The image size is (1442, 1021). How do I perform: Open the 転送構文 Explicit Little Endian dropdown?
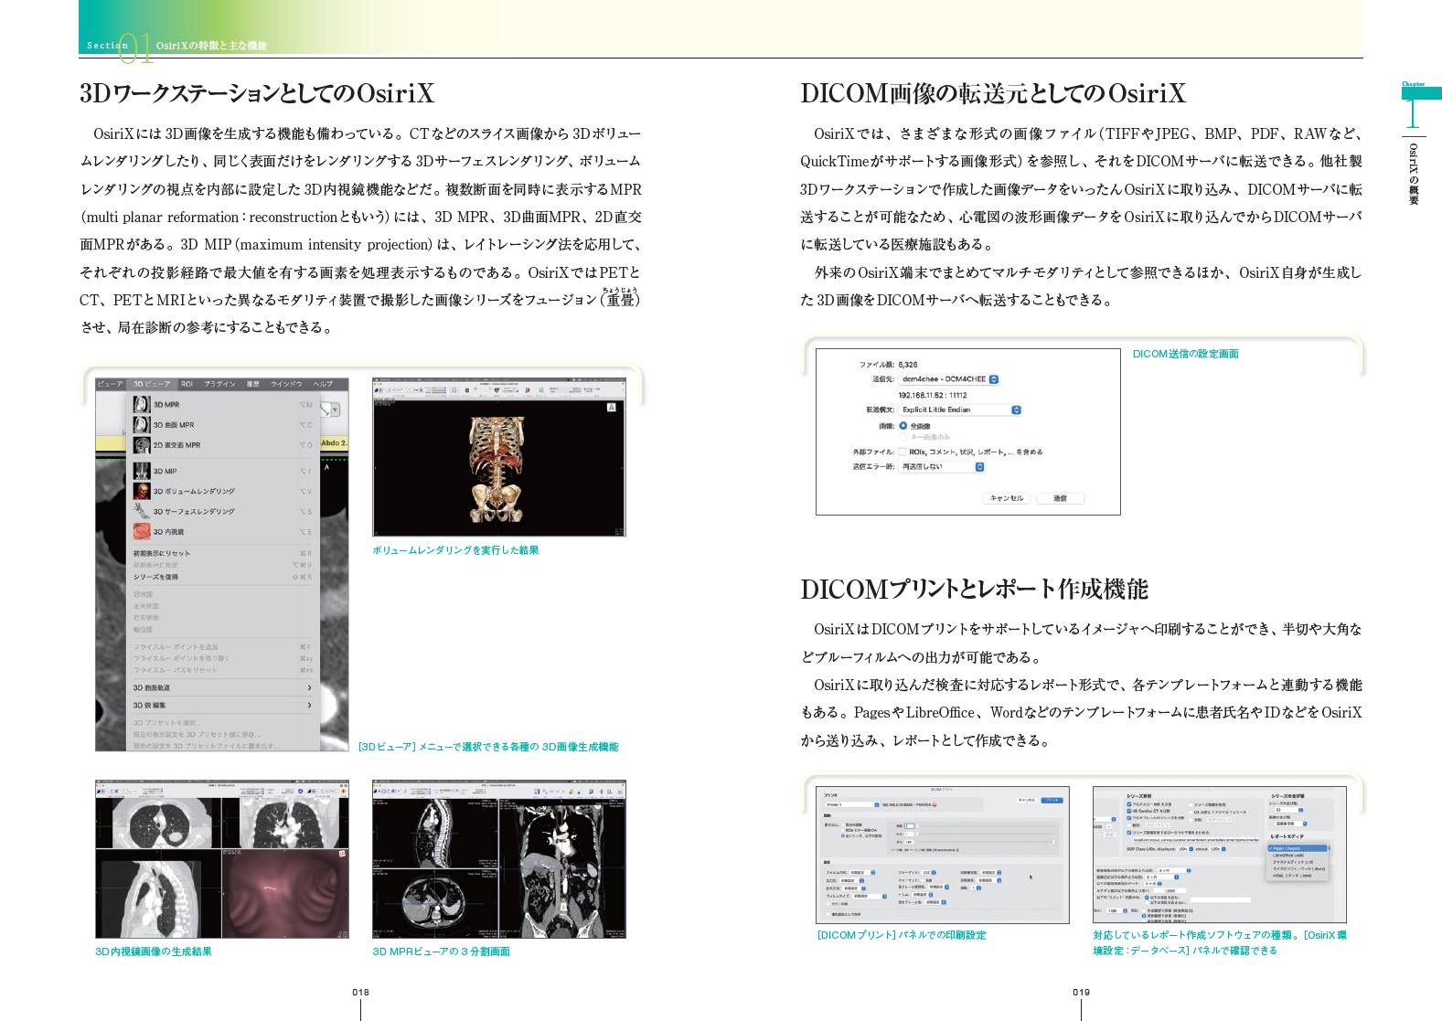pyautogui.click(x=959, y=409)
